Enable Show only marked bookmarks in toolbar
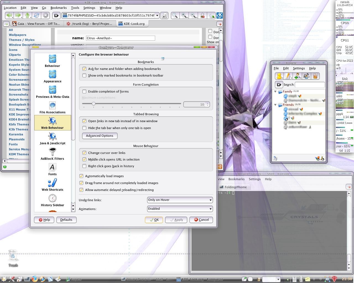 [x=84, y=75]
